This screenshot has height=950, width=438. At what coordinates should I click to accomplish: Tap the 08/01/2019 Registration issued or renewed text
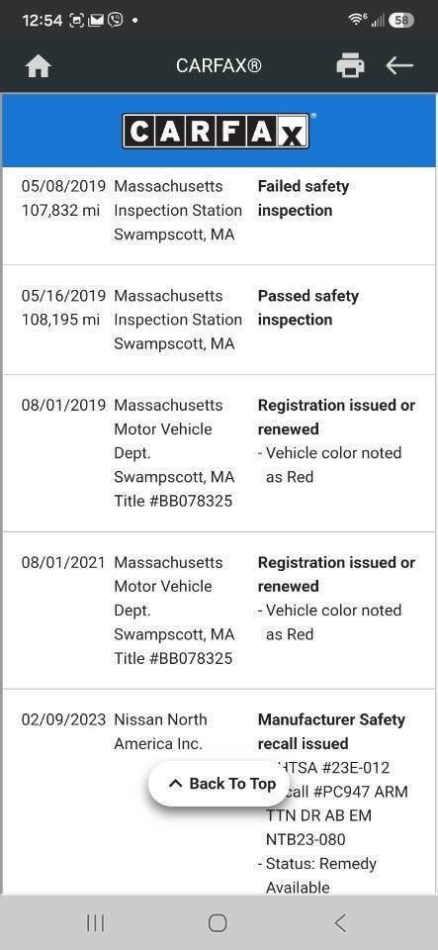[336, 417]
